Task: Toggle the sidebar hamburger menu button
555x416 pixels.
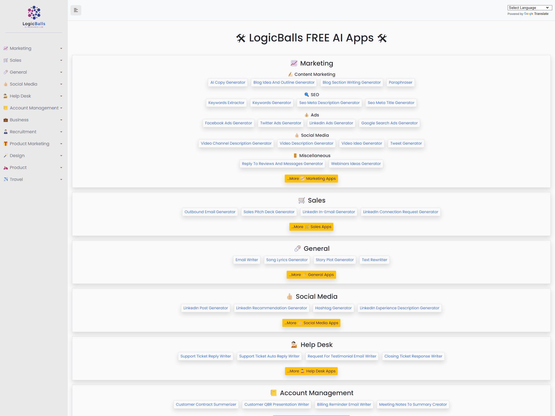Action: [76, 10]
